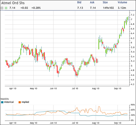Click the Volatility panel label

[x=5, y=99]
